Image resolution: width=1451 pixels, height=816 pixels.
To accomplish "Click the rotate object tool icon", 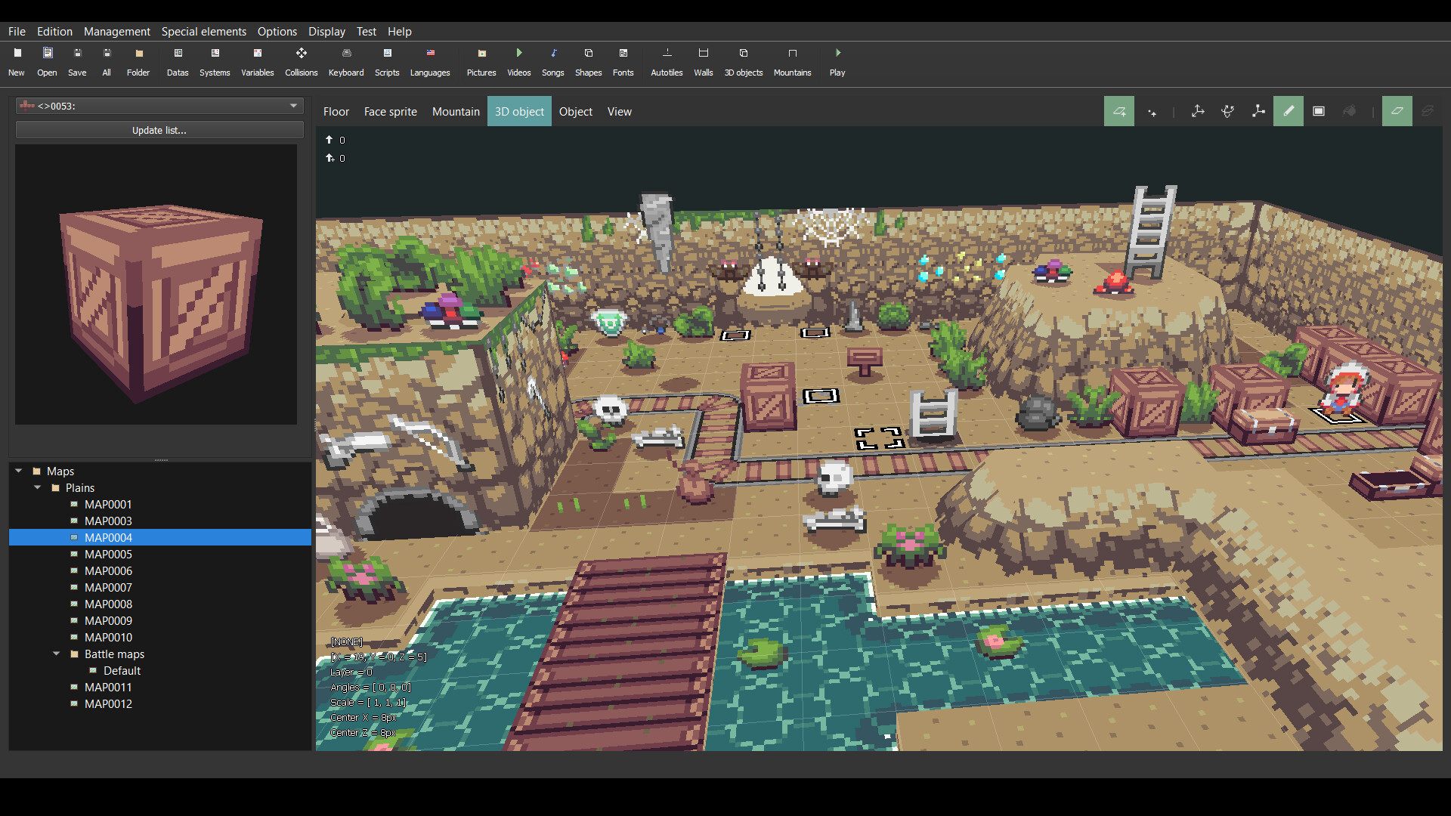I will coord(1227,110).
